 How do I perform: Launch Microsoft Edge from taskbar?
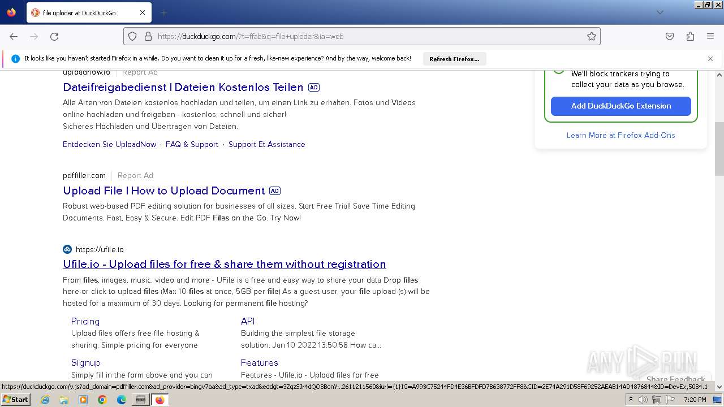point(122,400)
